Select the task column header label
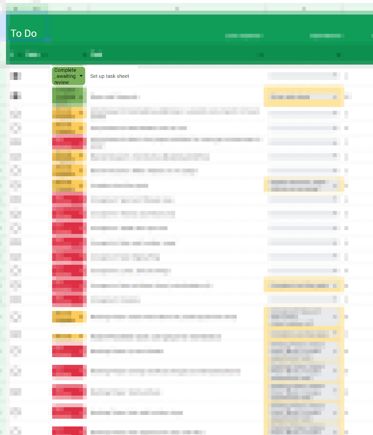This screenshot has height=435, width=373. [x=97, y=55]
